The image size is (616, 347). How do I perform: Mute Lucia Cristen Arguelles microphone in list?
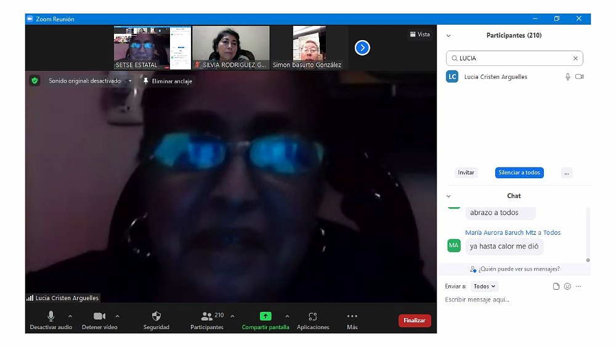[x=568, y=77]
